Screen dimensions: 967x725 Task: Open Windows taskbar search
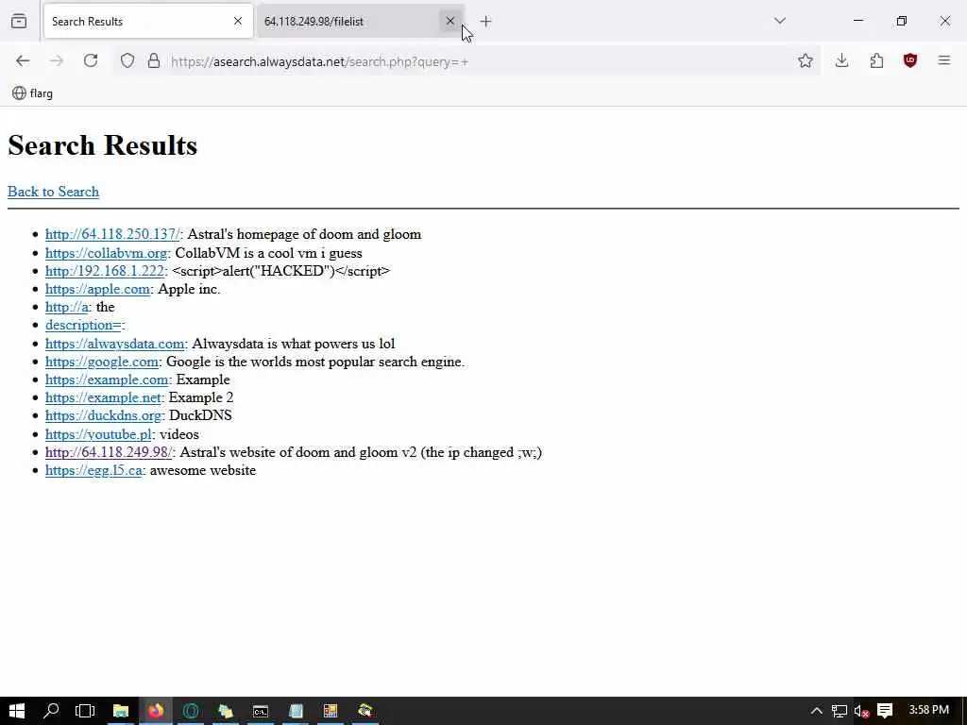(x=51, y=711)
